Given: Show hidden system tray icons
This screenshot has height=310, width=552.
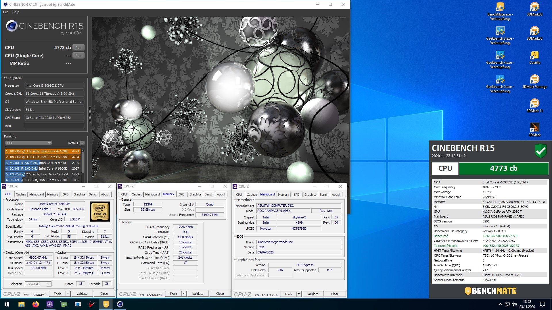Looking at the screenshot, I should (500, 304).
